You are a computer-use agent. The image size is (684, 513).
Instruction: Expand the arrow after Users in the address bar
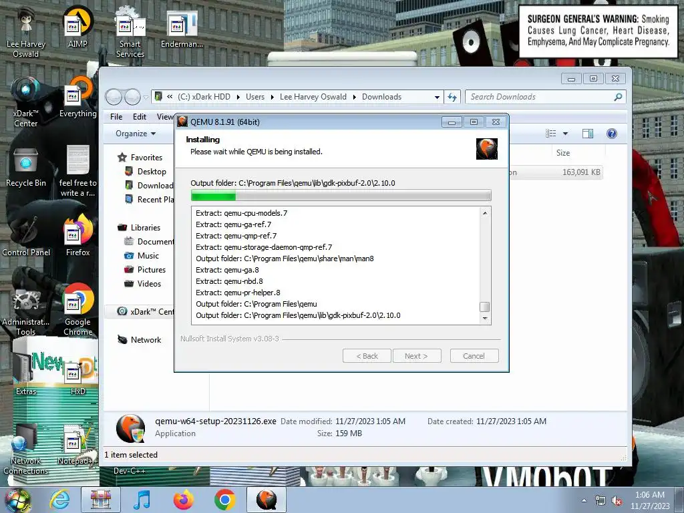273,97
